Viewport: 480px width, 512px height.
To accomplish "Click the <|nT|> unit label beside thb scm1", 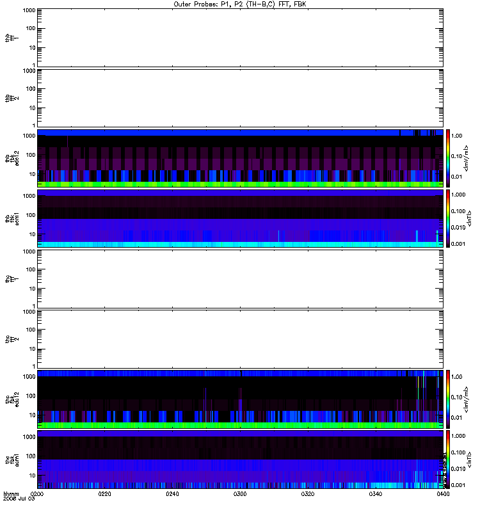I will [469, 218].
